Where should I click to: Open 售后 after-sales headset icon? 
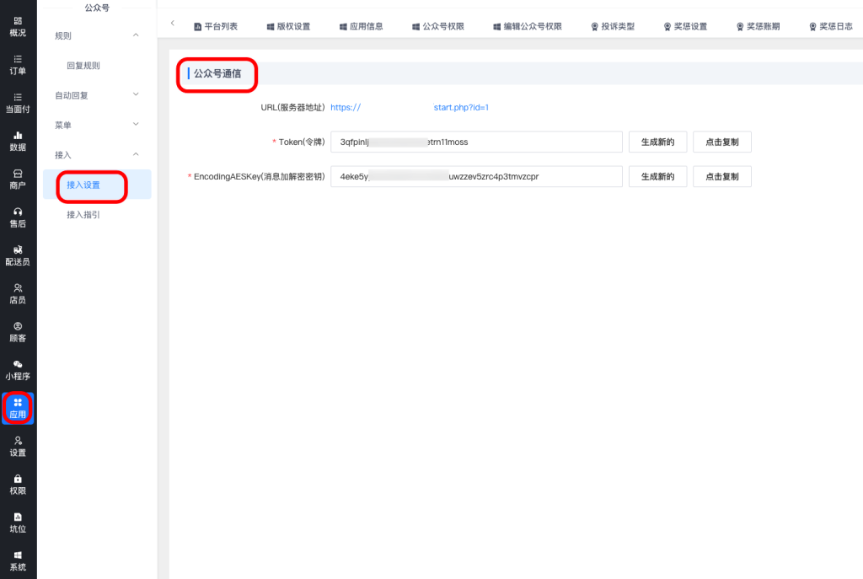coord(18,212)
